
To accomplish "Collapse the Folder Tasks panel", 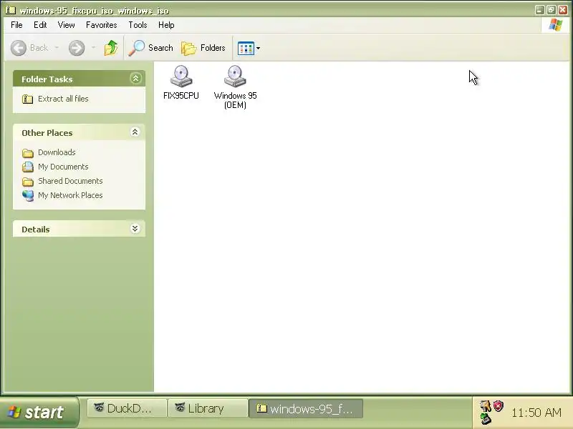I will point(135,79).
